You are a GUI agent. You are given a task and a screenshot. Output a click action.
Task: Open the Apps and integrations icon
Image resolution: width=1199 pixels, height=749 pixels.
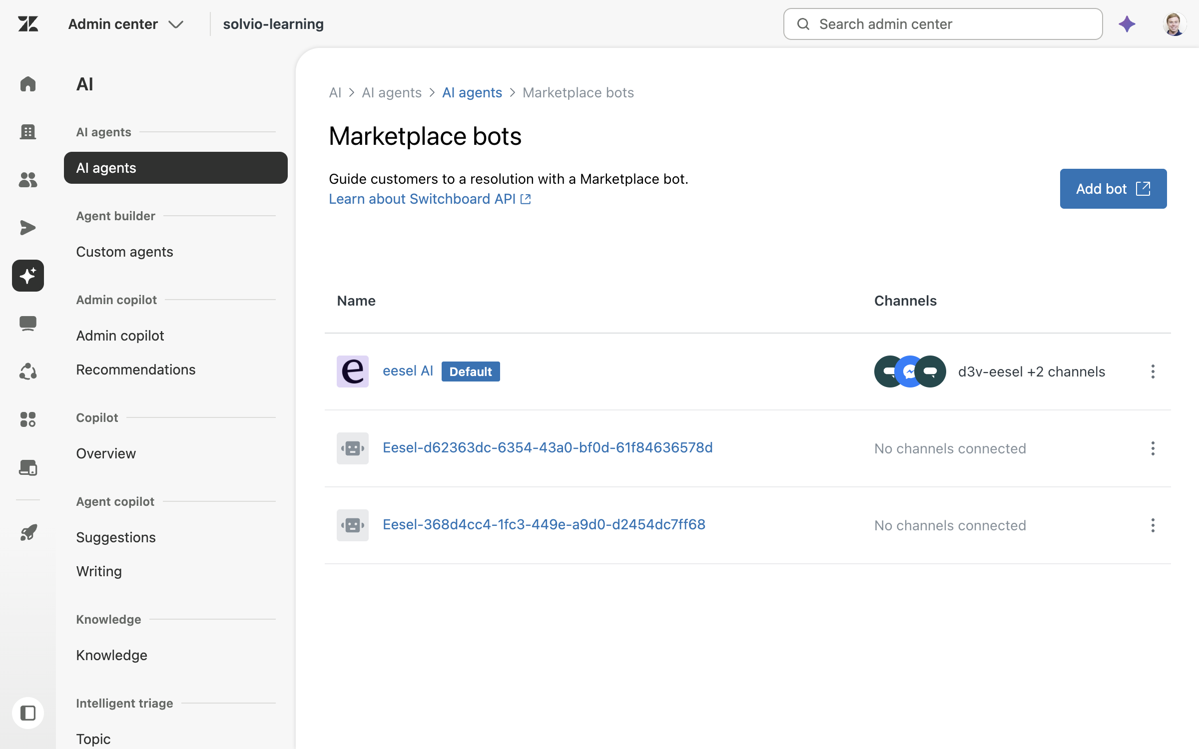click(28, 419)
